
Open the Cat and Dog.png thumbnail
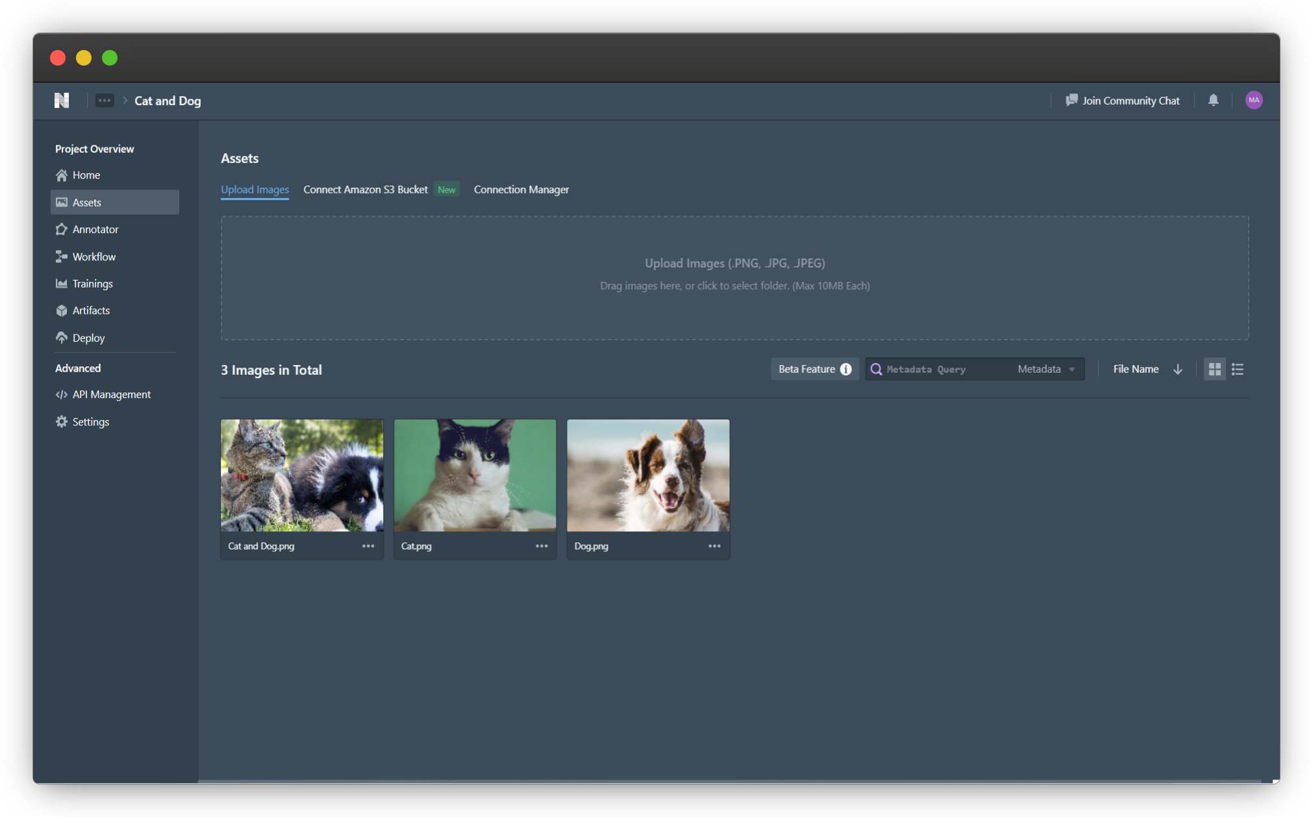pyautogui.click(x=302, y=475)
